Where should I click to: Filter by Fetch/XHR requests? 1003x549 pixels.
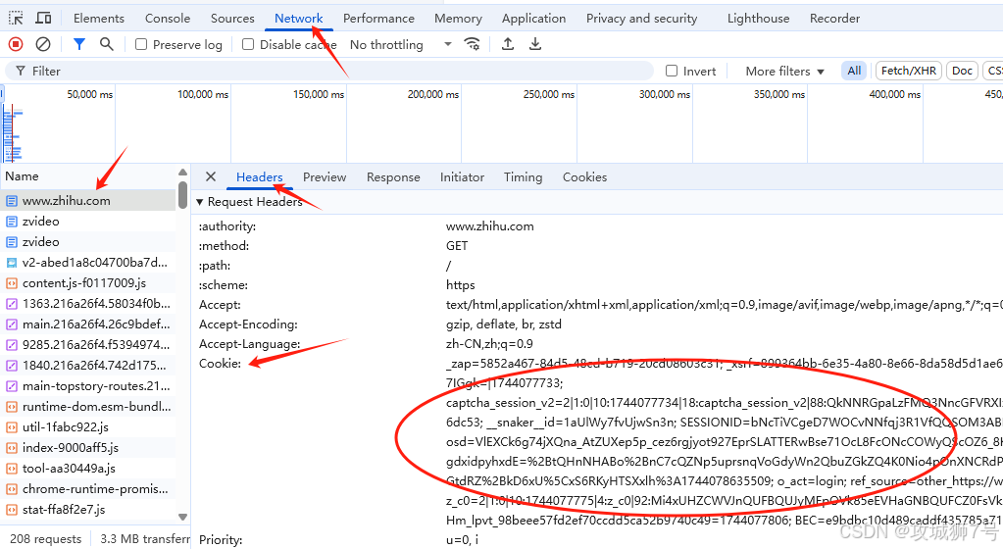pos(908,71)
